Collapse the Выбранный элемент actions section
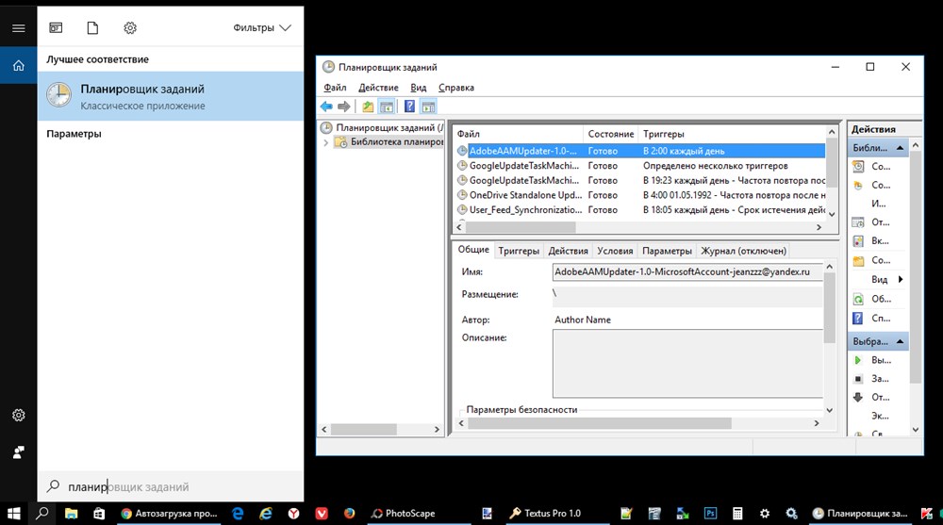 (900, 341)
